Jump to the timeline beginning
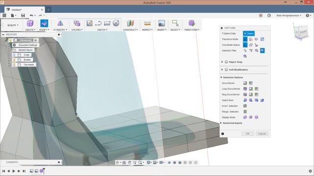The width and height of the screenshot is (314, 176). [3, 171]
